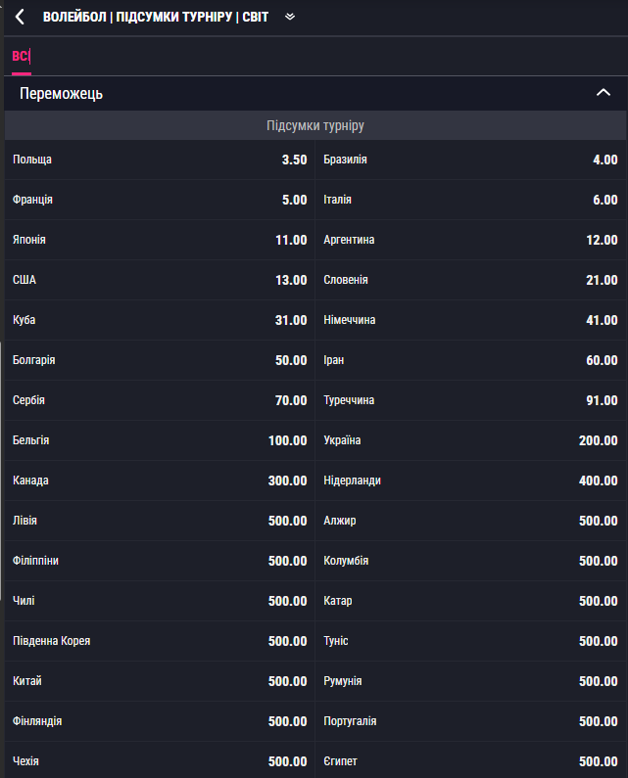Select Бразилія odds 4.00
Image resolution: width=628 pixels, height=778 pixels.
(x=470, y=160)
